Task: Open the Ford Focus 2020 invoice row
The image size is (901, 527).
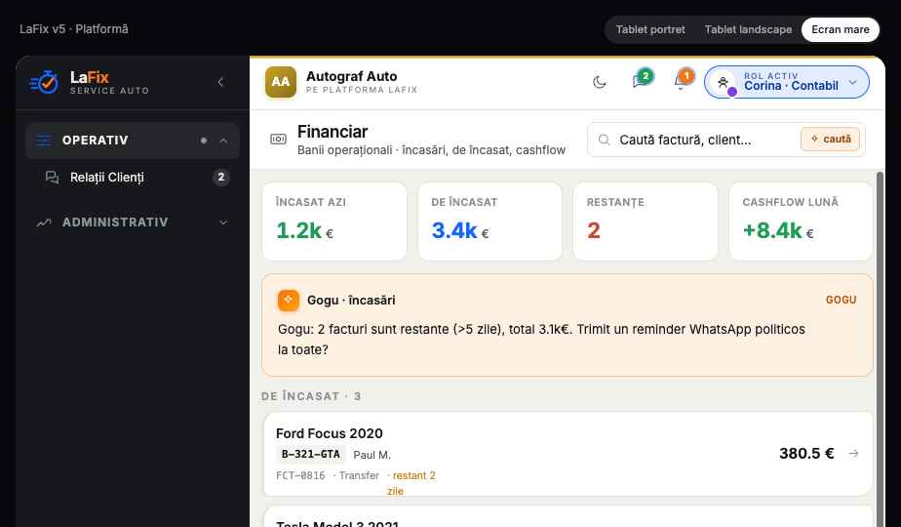Action: pyautogui.click(x=568, y=454)
